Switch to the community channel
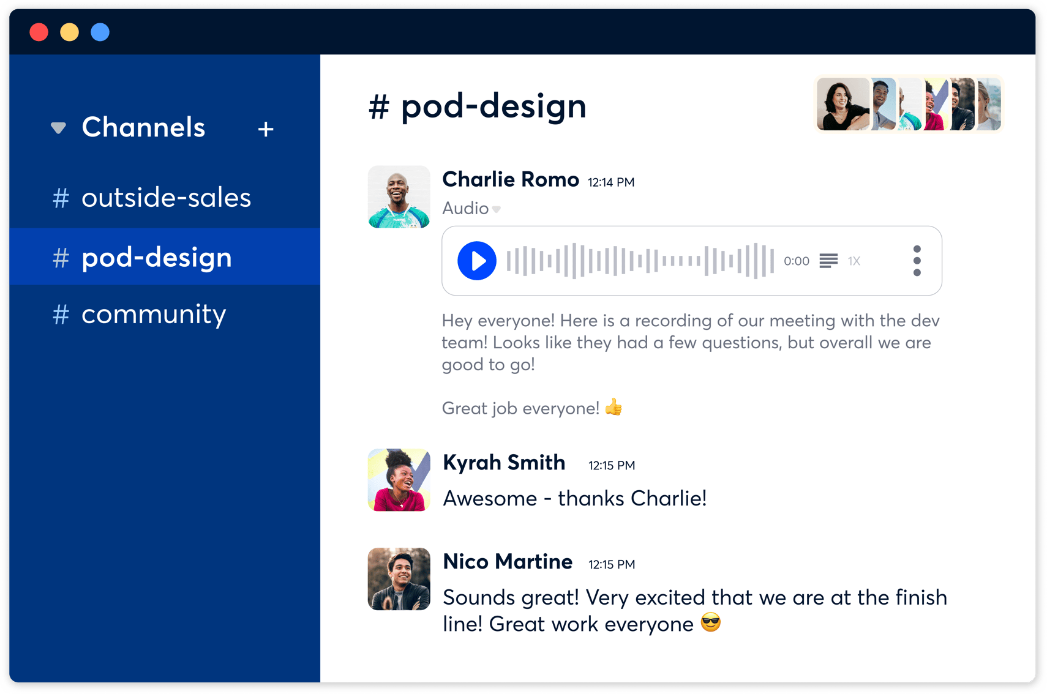Viewport: 1047px width, 694px height. (x=154, y=315)
